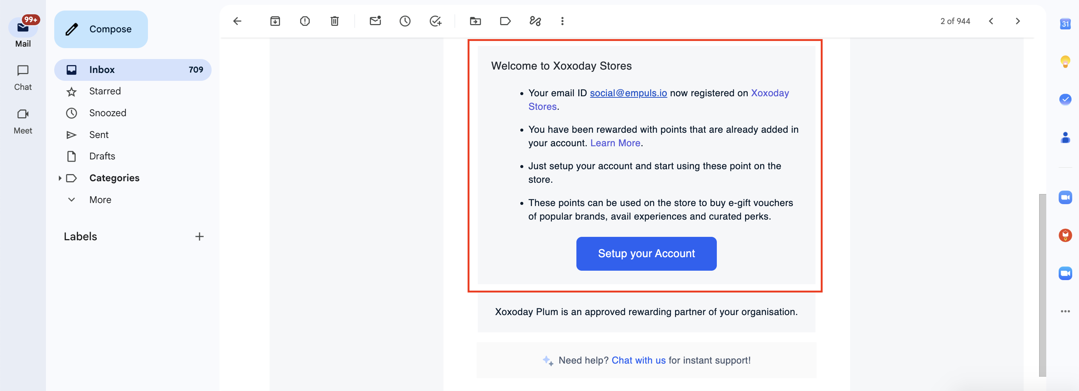This screenshot has height=391, width=1079.
Task: Switch to the Chat tab
Action: click(x=23, y=77)
